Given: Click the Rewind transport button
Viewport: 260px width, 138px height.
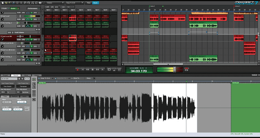Looking at the screenshot, I should 88,70.
